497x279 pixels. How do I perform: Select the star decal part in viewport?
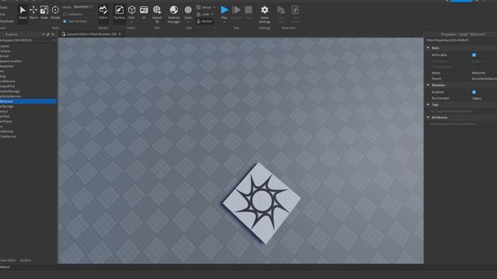[x=262, y=202]
